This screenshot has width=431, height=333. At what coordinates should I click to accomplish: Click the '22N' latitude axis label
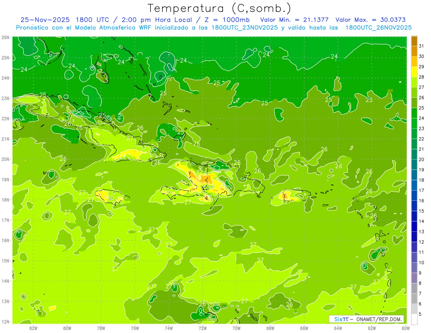[x=5, y=119]
